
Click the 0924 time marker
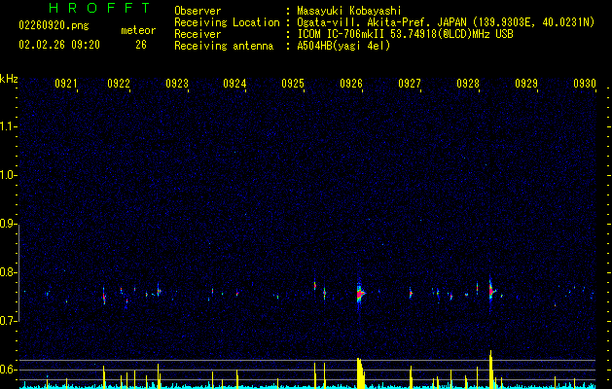tap(234, 84)
